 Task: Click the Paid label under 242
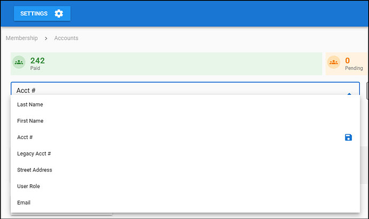(x=35, y=68)
